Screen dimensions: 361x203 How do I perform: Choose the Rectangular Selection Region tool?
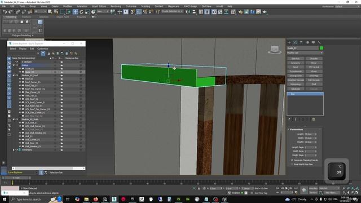point(62,12)
